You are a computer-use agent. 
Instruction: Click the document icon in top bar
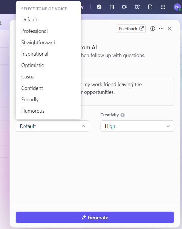pyautogui.click(x=150, y=7)
